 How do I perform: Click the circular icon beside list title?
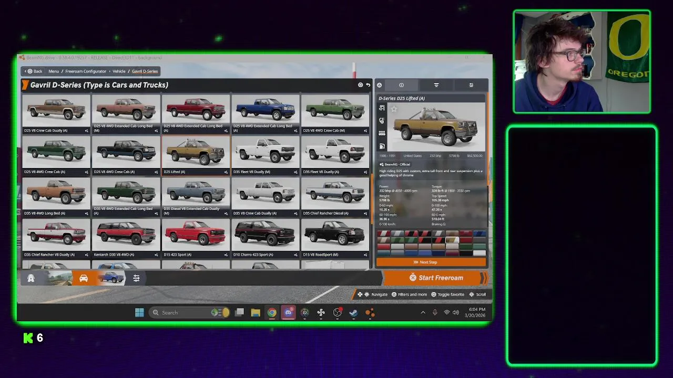point(360,85)
